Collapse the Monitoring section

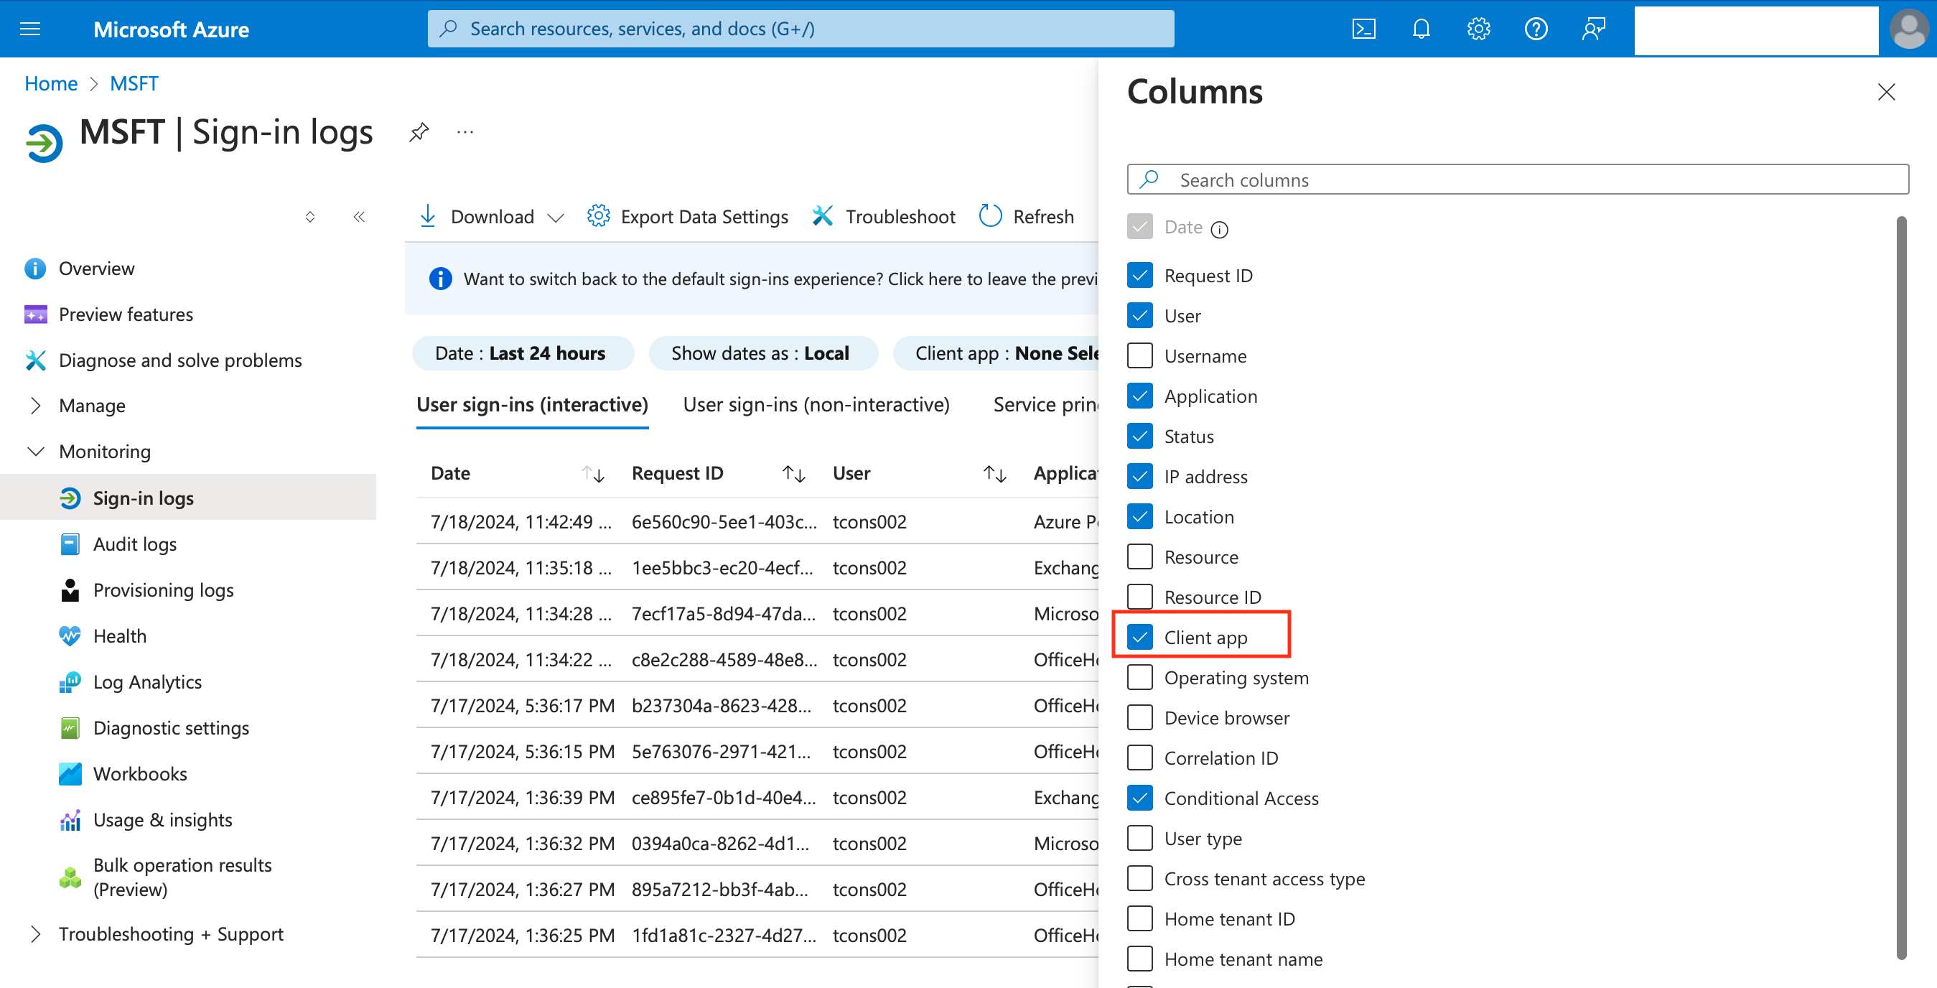[34, 452]
